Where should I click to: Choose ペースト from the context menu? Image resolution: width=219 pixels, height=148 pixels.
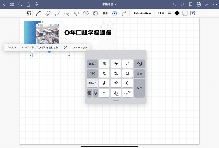click(11, 47)
